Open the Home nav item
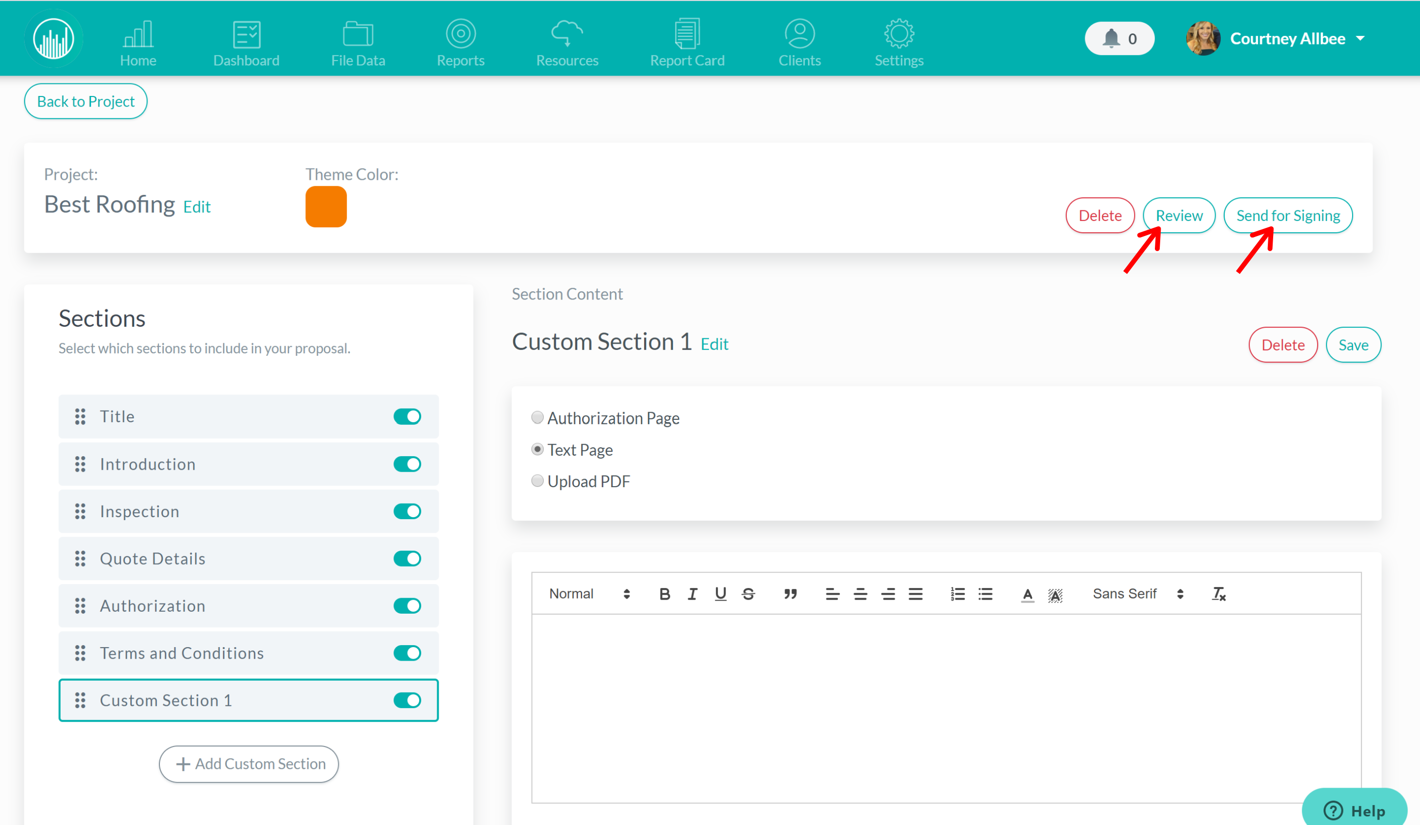Image resolution: width=1420 pixels, height=825 pixels. [138, 44]
